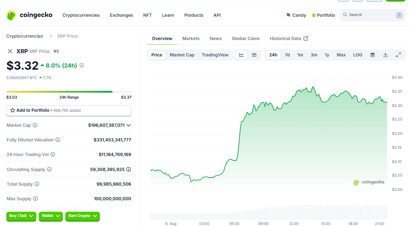Click the search magnifier icon
This screenshot has height=226, width=409.
pos(345,15)
